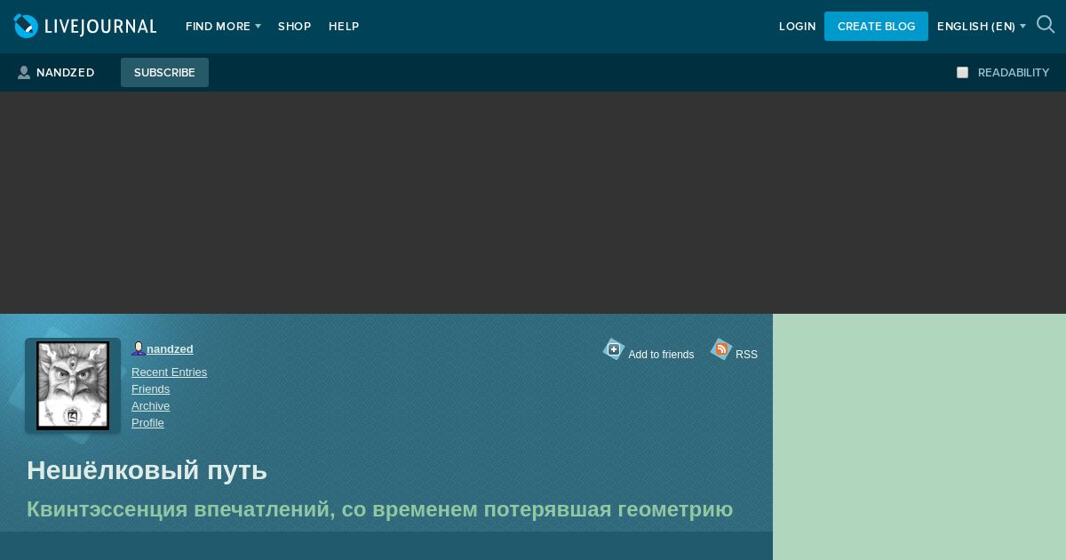
Task: Click the RSS text link
Action: coord(746,355)
